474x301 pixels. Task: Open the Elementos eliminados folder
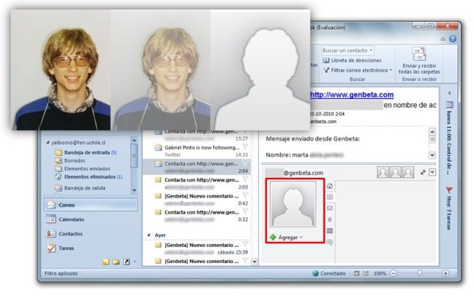[89, 177]
